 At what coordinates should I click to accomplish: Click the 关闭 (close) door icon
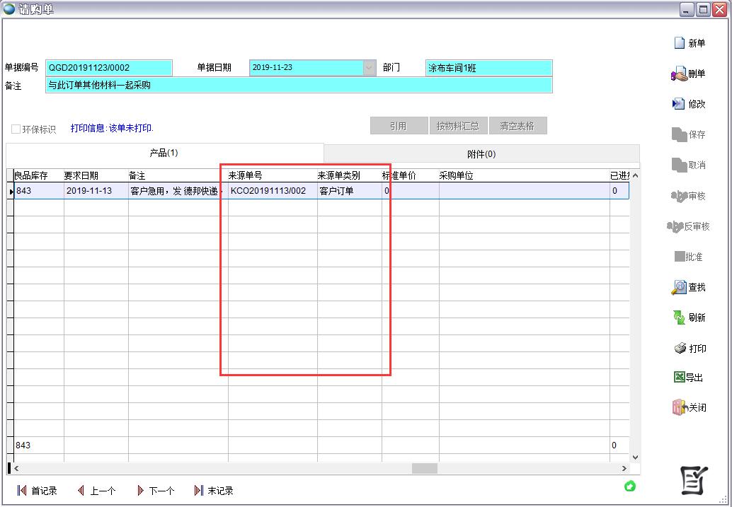tap(679, 407)
